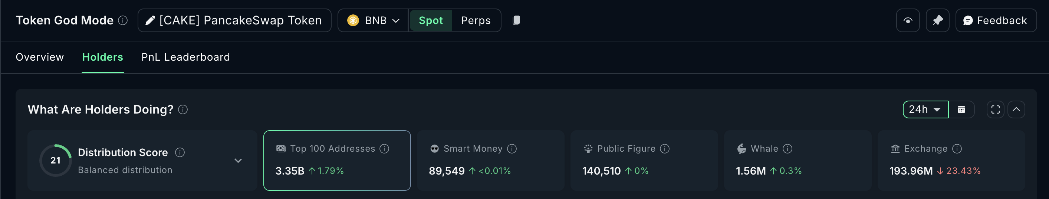Click the Smart Money info icon

(512, 149)
